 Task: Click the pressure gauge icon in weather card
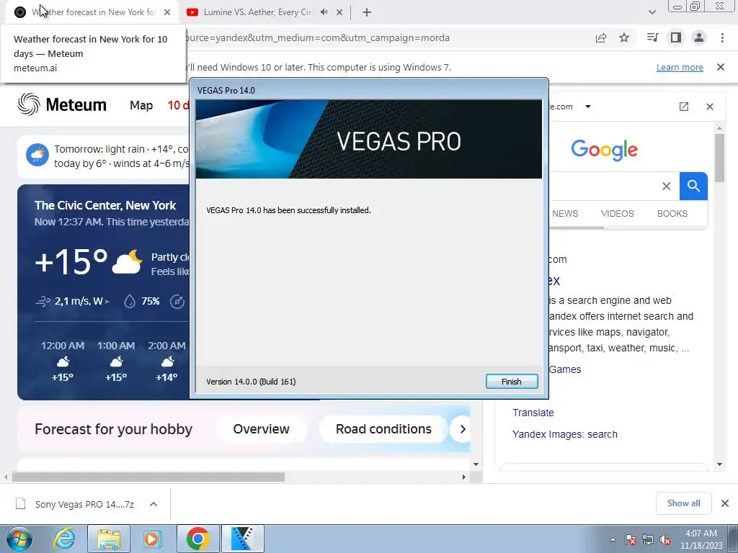[177, 302]
